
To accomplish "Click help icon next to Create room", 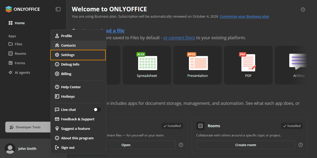I will point(301,145).
